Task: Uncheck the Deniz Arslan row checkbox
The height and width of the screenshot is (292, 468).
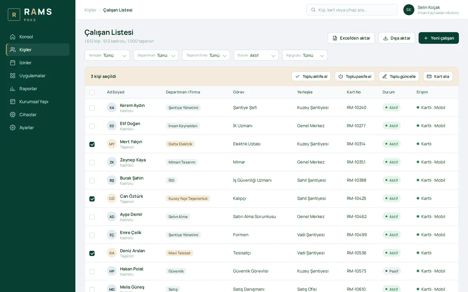Action: (92, 253)
